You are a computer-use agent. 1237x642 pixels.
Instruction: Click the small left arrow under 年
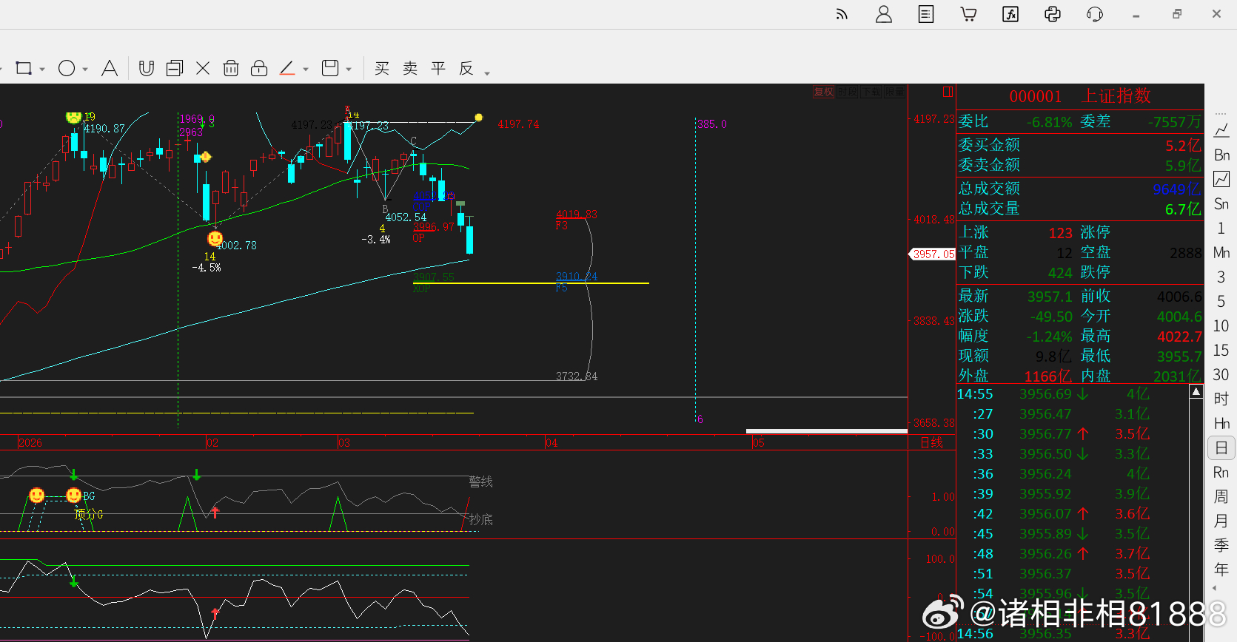click(x=1214, y=588)
